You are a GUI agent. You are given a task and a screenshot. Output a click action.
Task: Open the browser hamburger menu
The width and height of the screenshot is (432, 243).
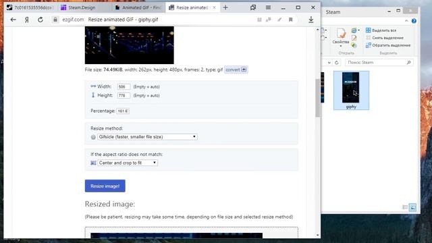point(268,7)
